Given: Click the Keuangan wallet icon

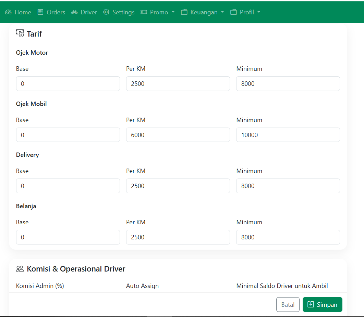Looking at the screenshot, I should coord(184,12).
